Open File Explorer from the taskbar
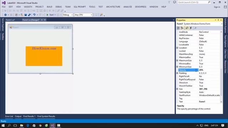The image size is (228, 128). [x=21, y=126]
